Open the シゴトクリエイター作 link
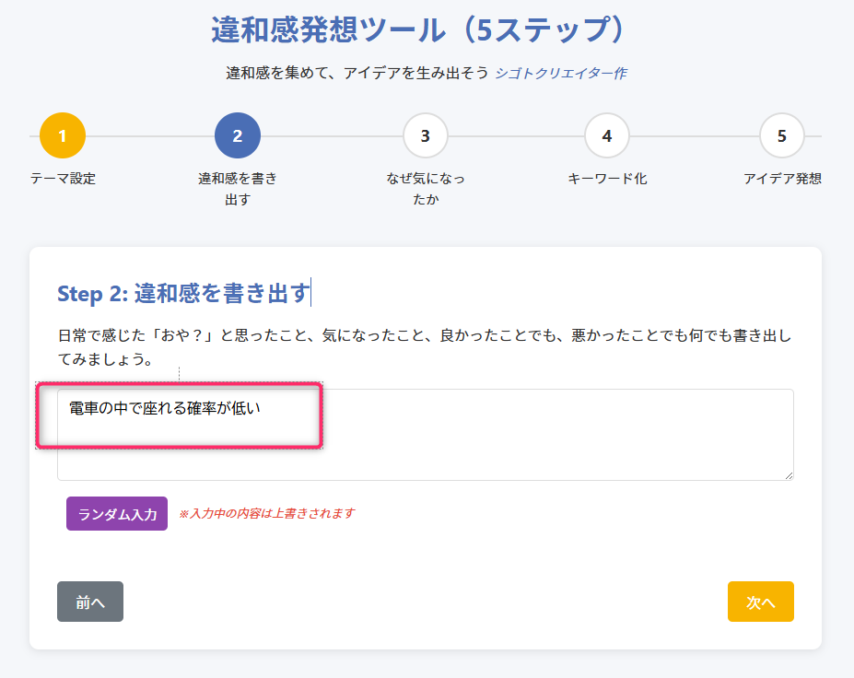Image resolution: width=854 pixels, height=678 pixels. (560, 73)
